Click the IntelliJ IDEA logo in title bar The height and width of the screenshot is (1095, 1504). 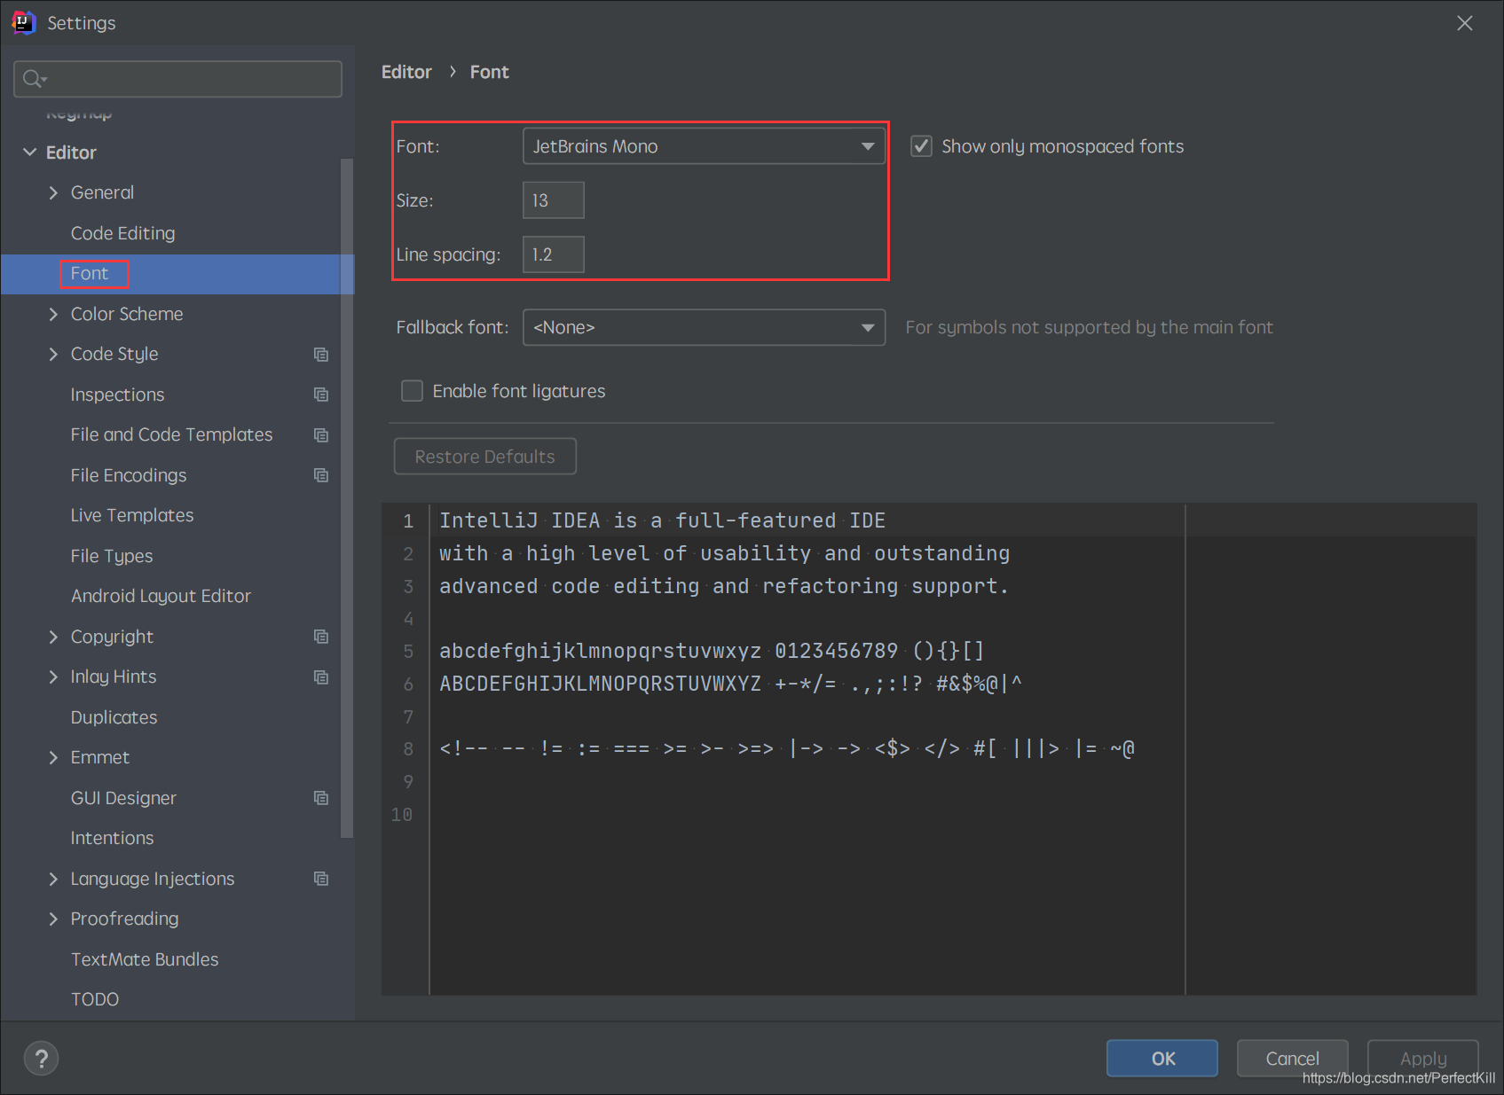[24, 22]
